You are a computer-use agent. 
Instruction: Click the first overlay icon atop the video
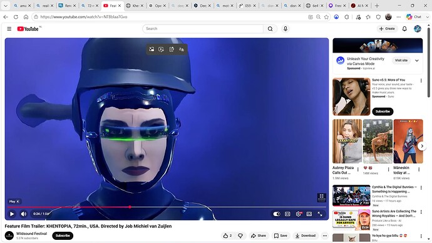click(152, 49)
